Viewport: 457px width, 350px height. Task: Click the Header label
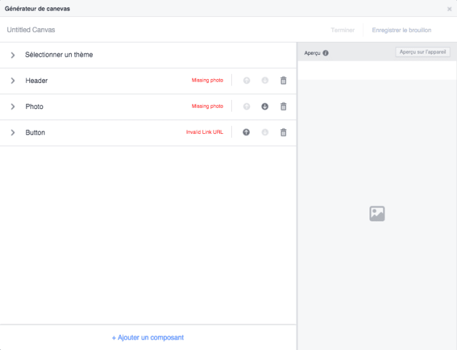pyautogui.click(x=37, y=81)
